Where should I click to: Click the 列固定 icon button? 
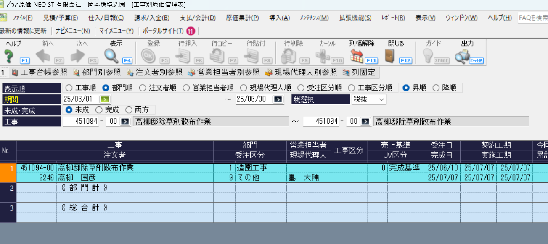tap(359, 73)
